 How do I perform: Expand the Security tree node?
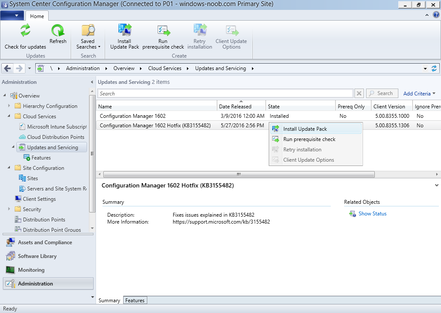pos(9,209)
